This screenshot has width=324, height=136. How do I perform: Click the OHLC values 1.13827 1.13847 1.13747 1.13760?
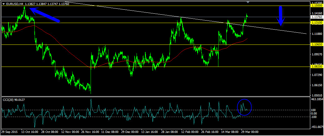47,4
